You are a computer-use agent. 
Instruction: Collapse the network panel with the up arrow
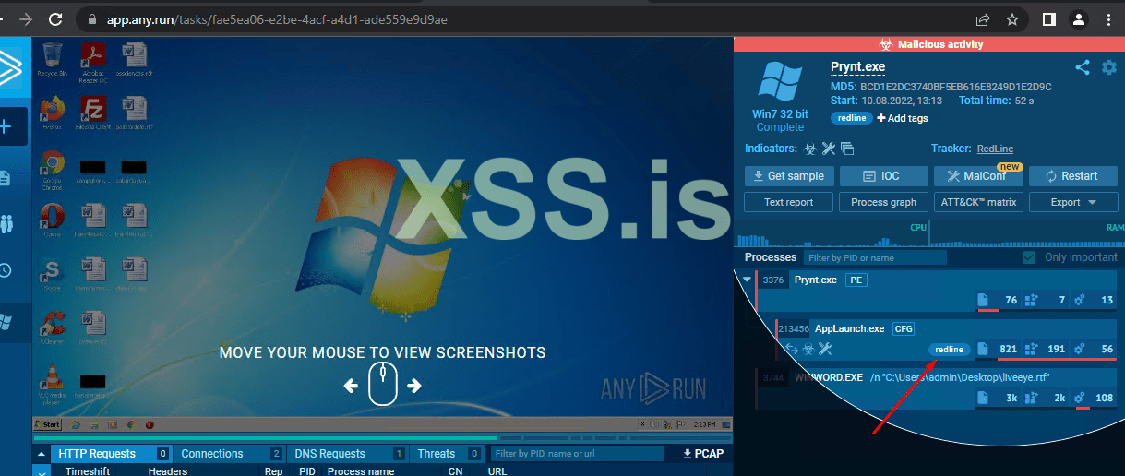[42, 454]
